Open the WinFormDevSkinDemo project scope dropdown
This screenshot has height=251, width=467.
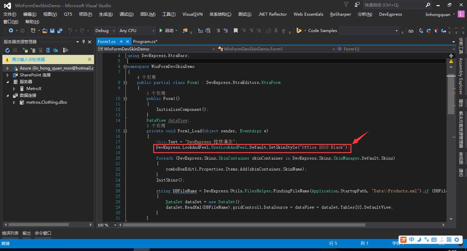(x=156, y=49)
